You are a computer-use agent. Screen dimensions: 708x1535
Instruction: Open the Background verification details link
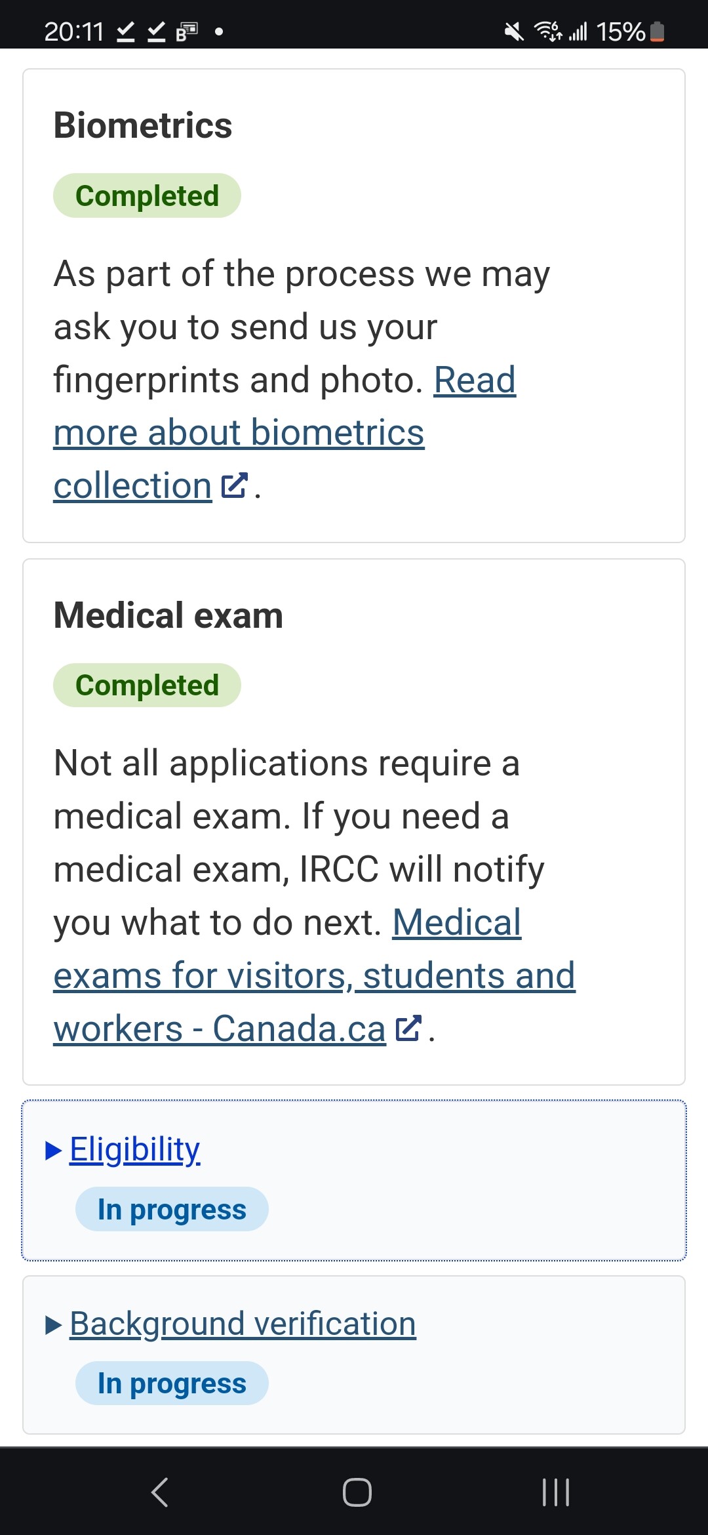(243, 1324)
